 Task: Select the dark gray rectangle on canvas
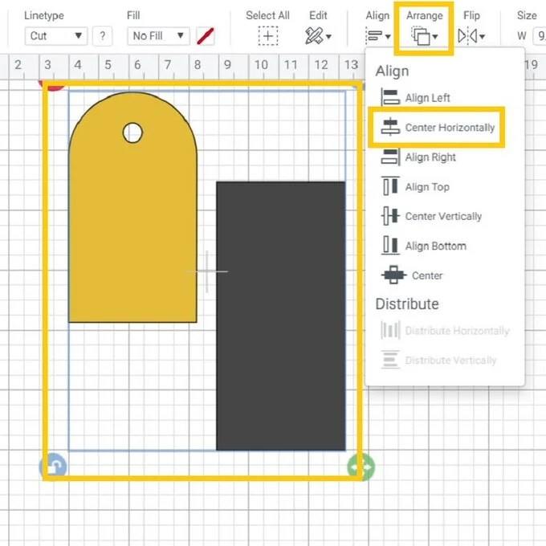pyautogui.click(x=281, y=316)
